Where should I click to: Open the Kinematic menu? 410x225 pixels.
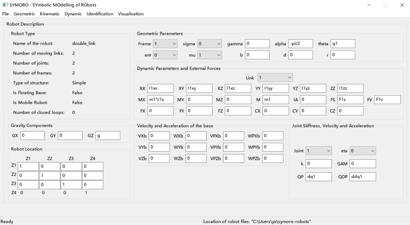coord(50,14)
